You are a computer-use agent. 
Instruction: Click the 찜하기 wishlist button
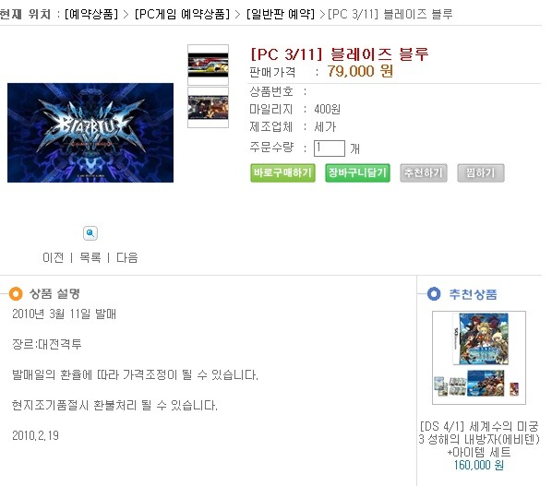click(x=481, y=172)
